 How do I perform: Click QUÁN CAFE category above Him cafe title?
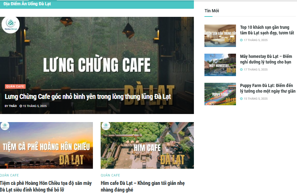point(110,175)
